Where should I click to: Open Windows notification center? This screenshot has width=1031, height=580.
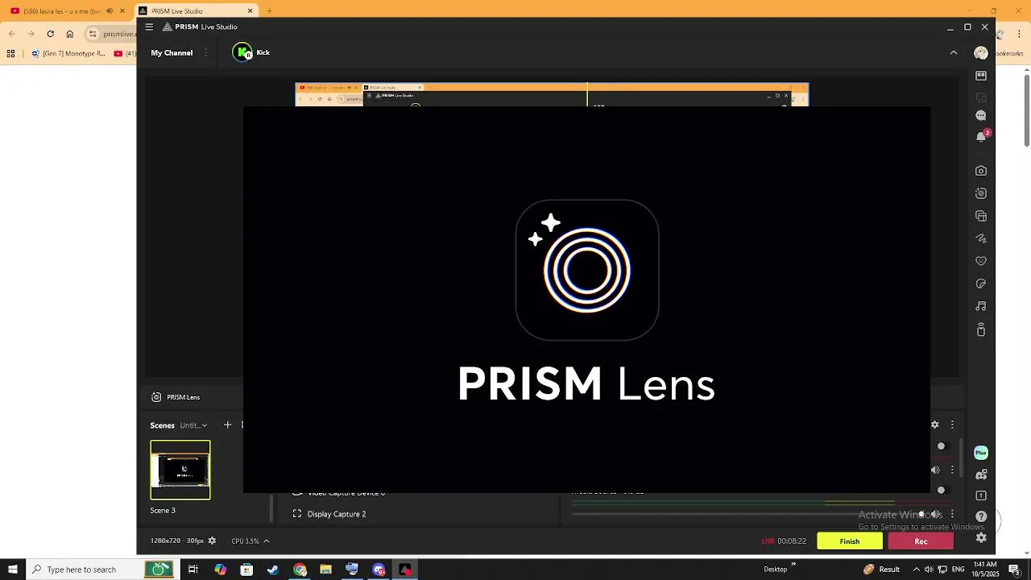[x=1014, y=570]
